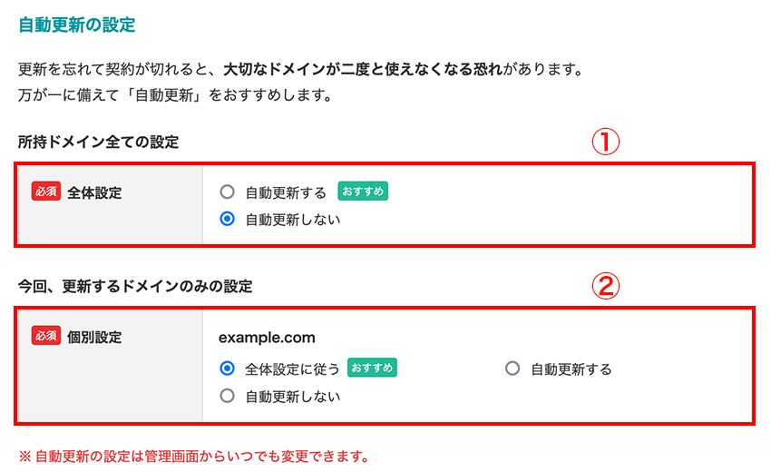Click the 自動更新の設定 page heading
The height and width of the screenshot is (472, 771).
[76, 25]
